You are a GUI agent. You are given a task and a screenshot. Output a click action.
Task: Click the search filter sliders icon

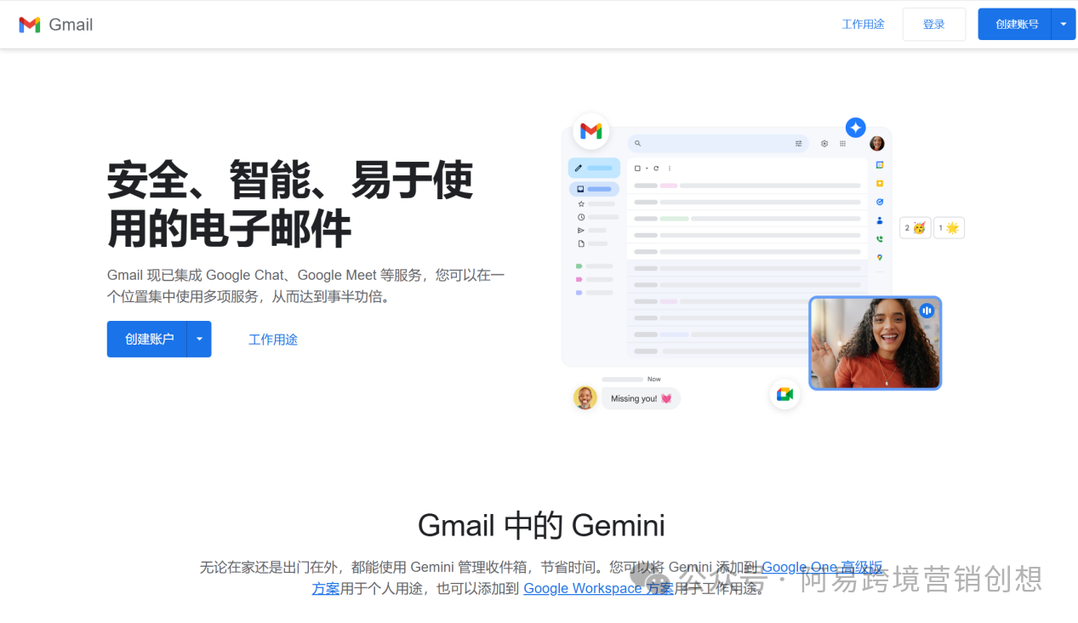tap(798, 144)
